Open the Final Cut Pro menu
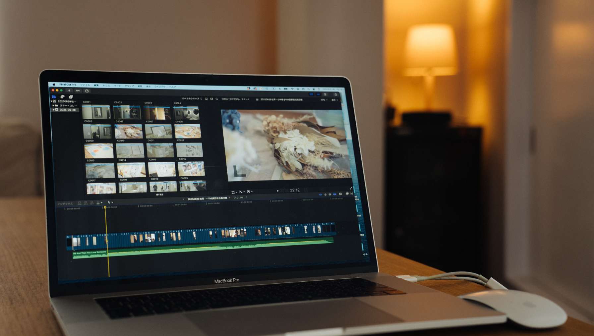Screen dimensions: 594x336 [68, 84]
